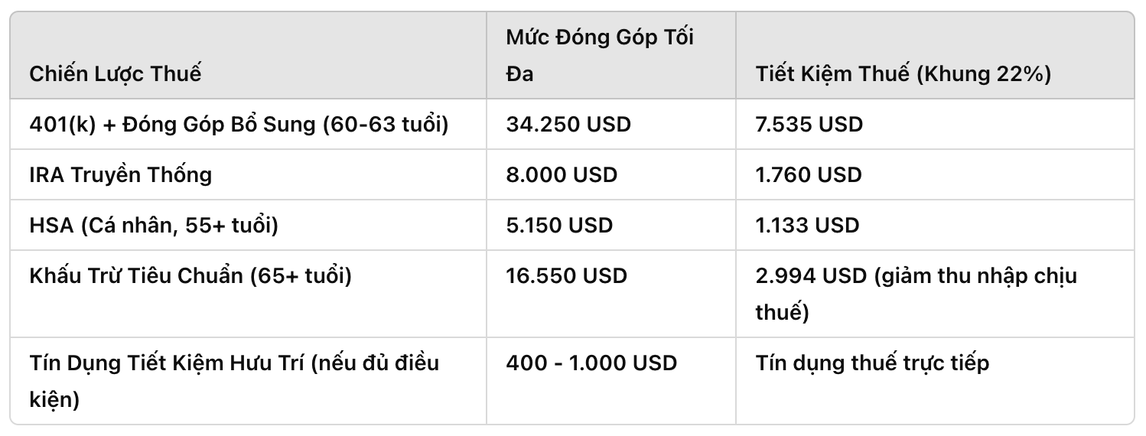Image resolution: width=1146 pixels, height=436 pixels.
Task: Select the 16.550 USD cell
Action: tap(567, 275)
